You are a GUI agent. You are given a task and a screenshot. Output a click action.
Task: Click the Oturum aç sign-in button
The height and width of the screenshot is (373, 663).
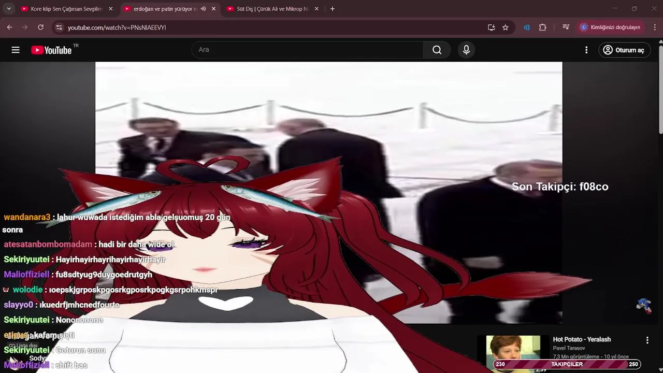click(x=624, y=50)
